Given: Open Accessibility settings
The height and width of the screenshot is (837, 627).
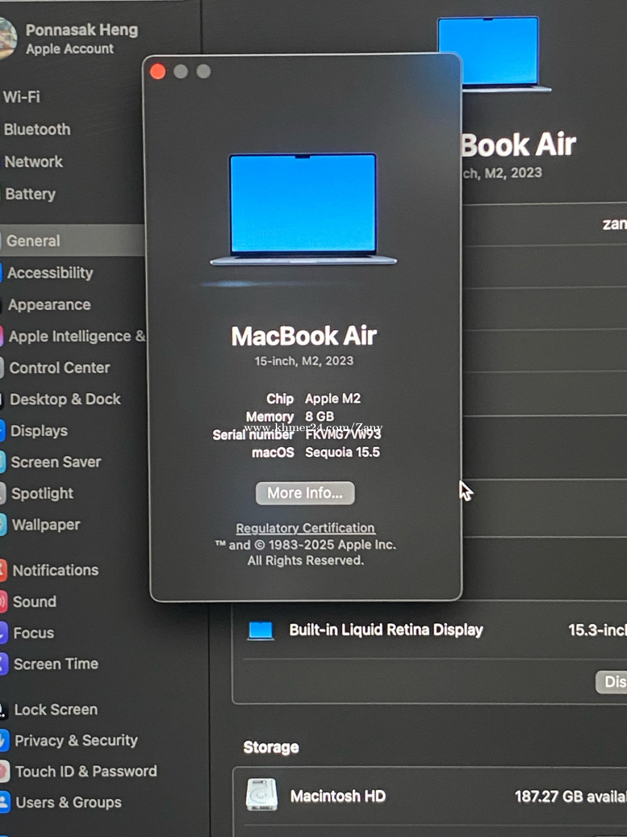Looking at the screenshot, I should tap(50, 273).
